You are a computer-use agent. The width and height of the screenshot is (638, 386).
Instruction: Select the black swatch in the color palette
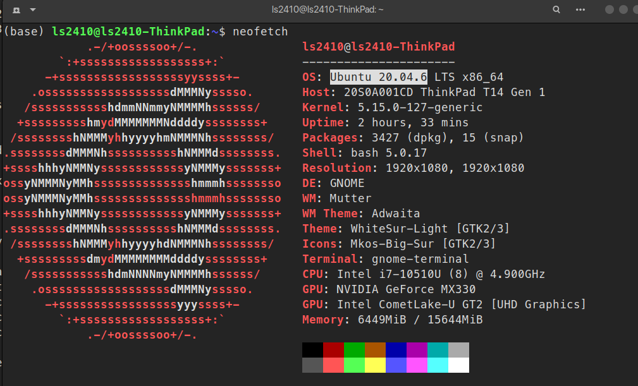click(312, 348)
